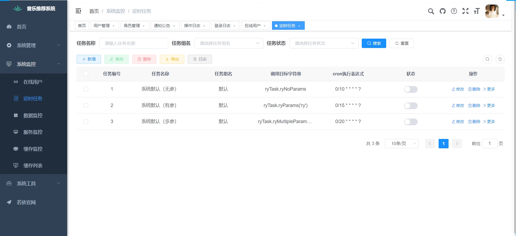Open the help documentation question icon

pyautogui.click(x=454, y=11)
